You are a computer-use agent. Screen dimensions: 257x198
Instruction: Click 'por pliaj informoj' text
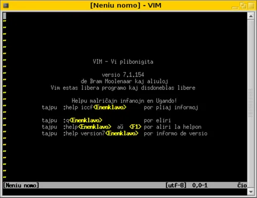coord(171,108)
